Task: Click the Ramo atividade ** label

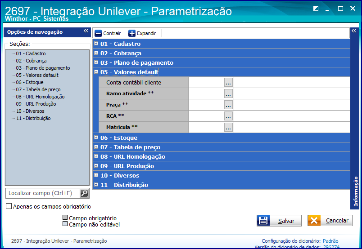Action: pos(130,93)
